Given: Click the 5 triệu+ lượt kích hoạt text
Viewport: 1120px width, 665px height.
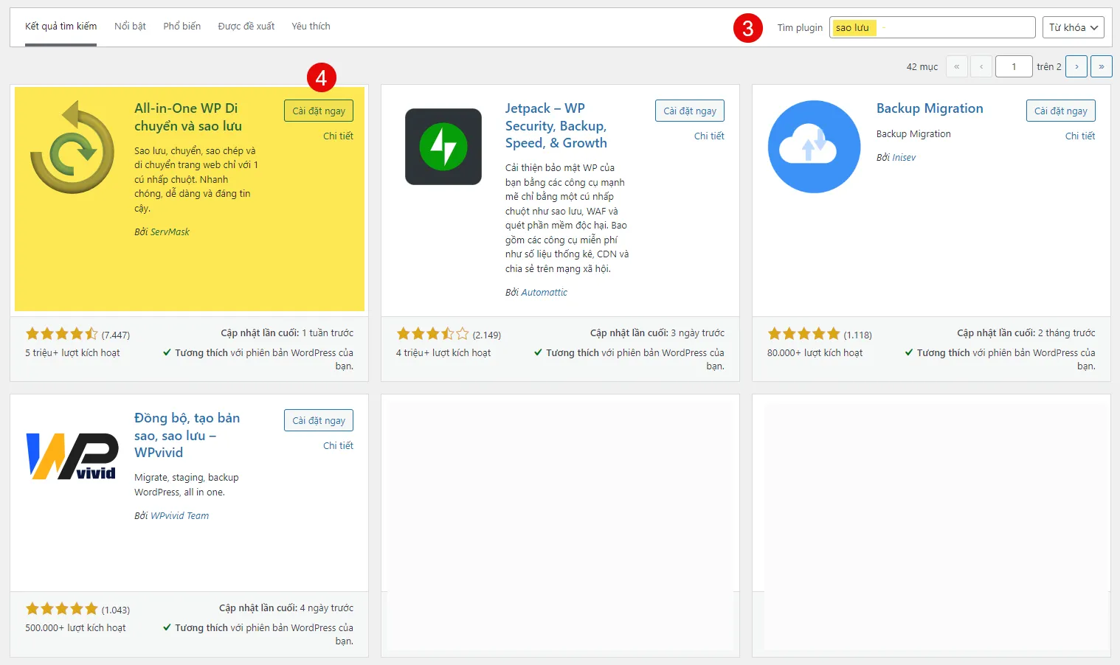Looking at the screenshot, I should (72, 353).
